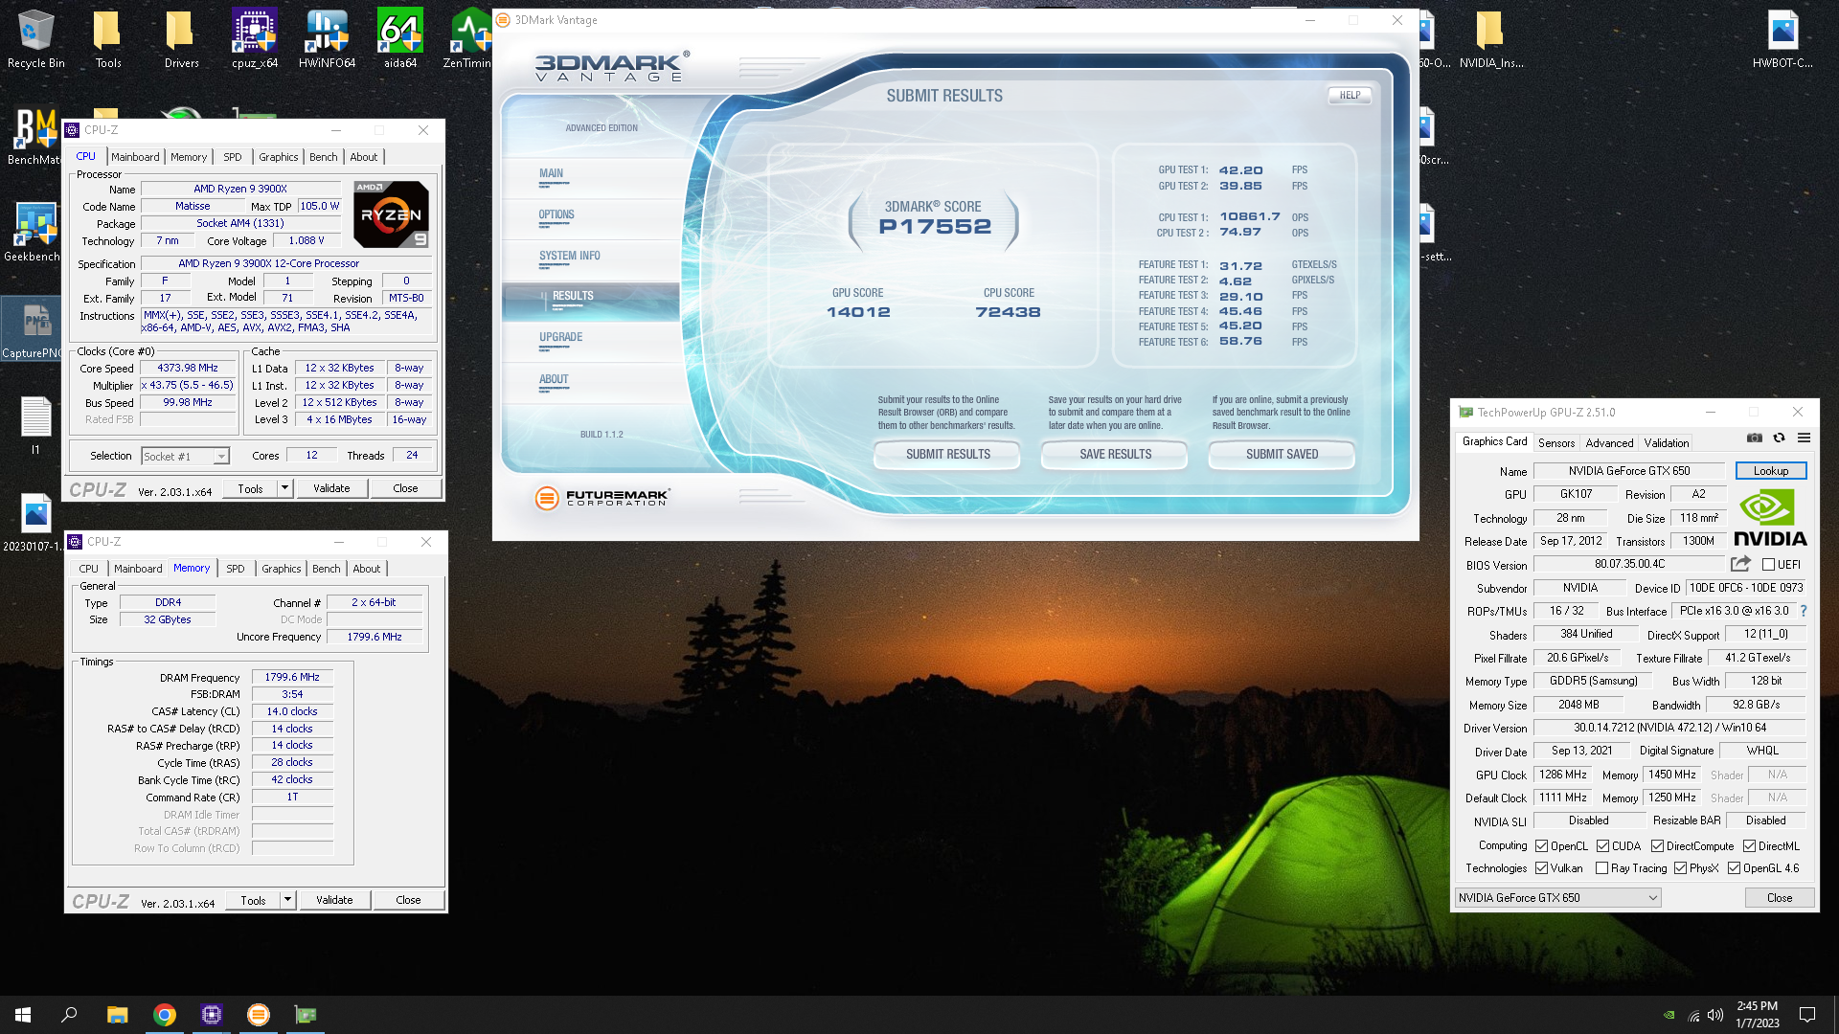Click Validate in the upper CPU-Z window
This screenshot has width=1839, height=1034.
[x=331, y=488]
